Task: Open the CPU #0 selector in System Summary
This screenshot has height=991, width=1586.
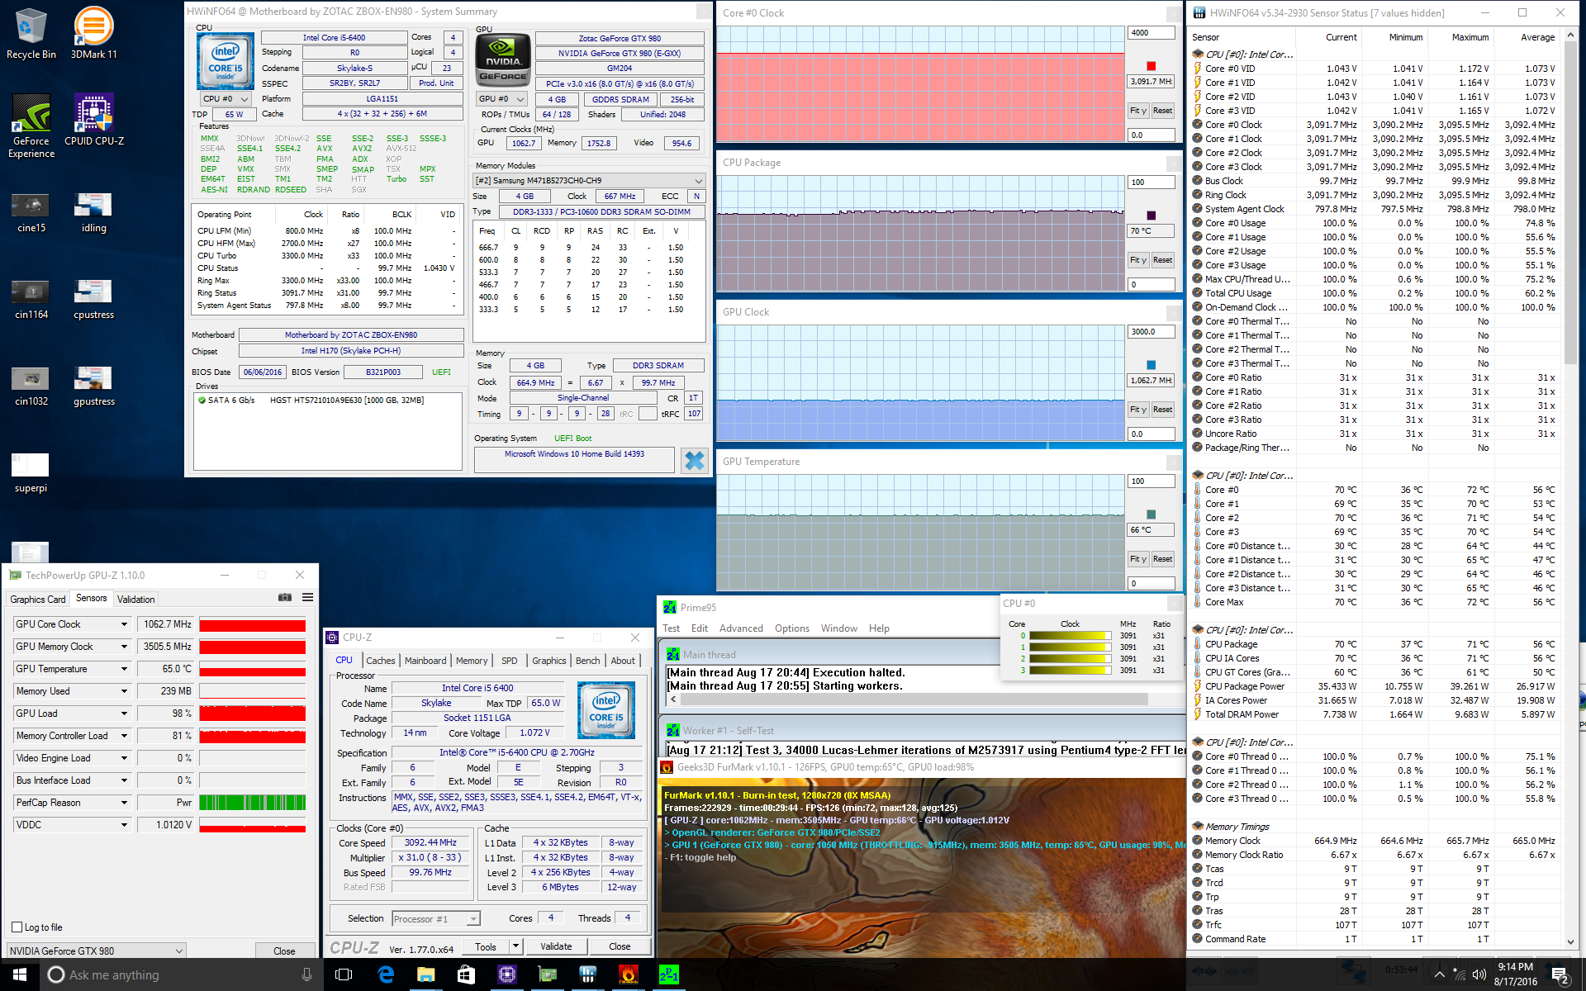Action: coord(226,98)
